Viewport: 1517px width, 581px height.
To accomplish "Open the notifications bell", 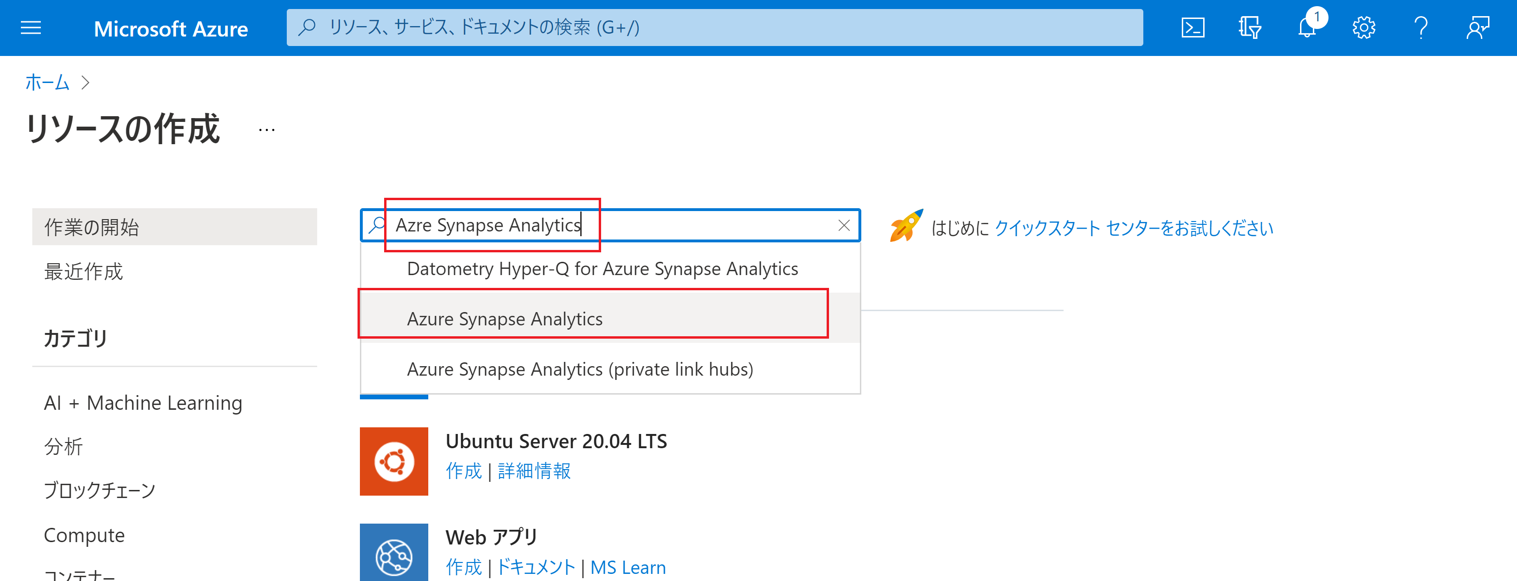I will pos(1307,28).
